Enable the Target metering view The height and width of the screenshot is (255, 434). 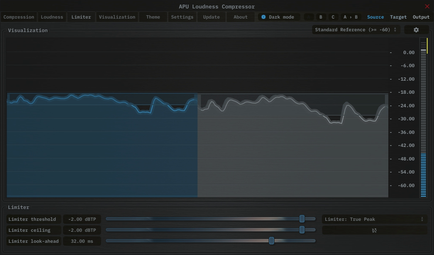point(398,17)
